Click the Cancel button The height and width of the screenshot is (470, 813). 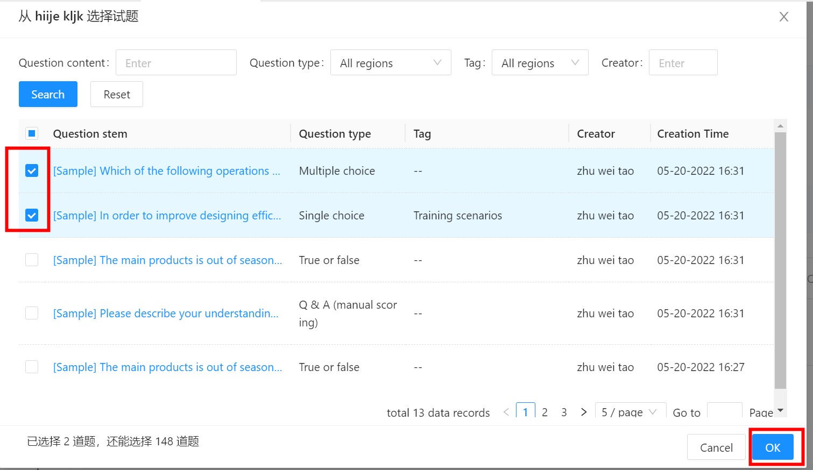pyautogui.click(x=716, y=447)
